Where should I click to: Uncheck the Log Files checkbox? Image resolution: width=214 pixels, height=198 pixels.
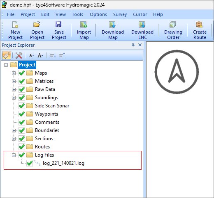pos(22,155)
